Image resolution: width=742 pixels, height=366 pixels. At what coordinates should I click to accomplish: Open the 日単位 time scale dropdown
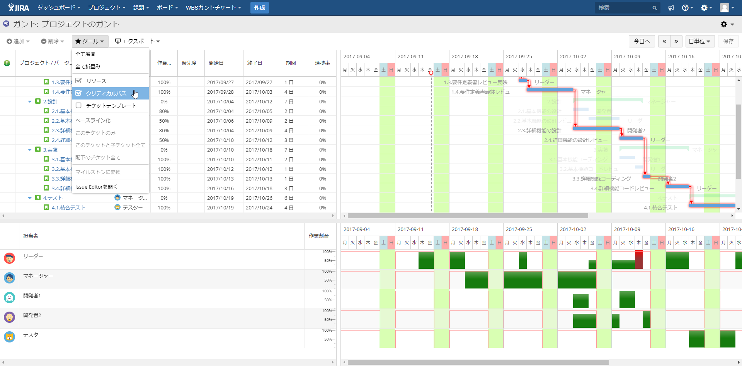[x=699, y=41]
